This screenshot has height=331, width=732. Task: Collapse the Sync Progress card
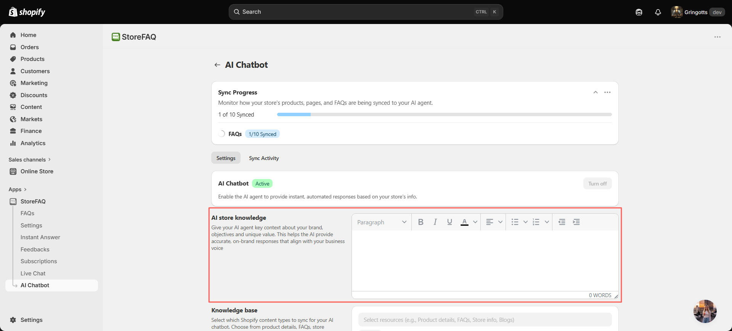coord(596,92)
